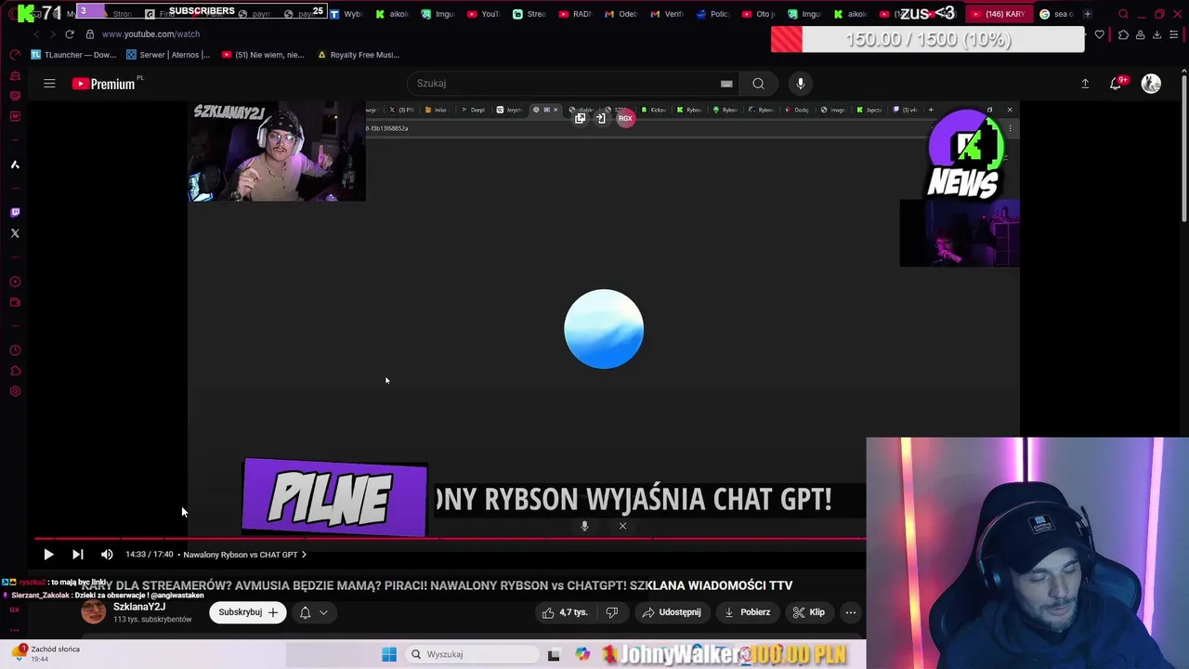
Task: Open the SzklanaY2J channel name link
Action: [139, 607]
